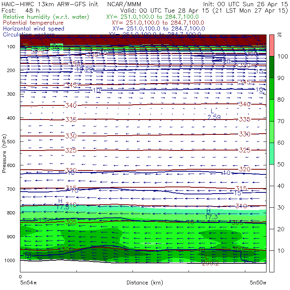The height and width of the screenshot is (290, 290).
Task: Click the 'Relative humidity (w.r.t. water)' legend label
Action: 46,17
